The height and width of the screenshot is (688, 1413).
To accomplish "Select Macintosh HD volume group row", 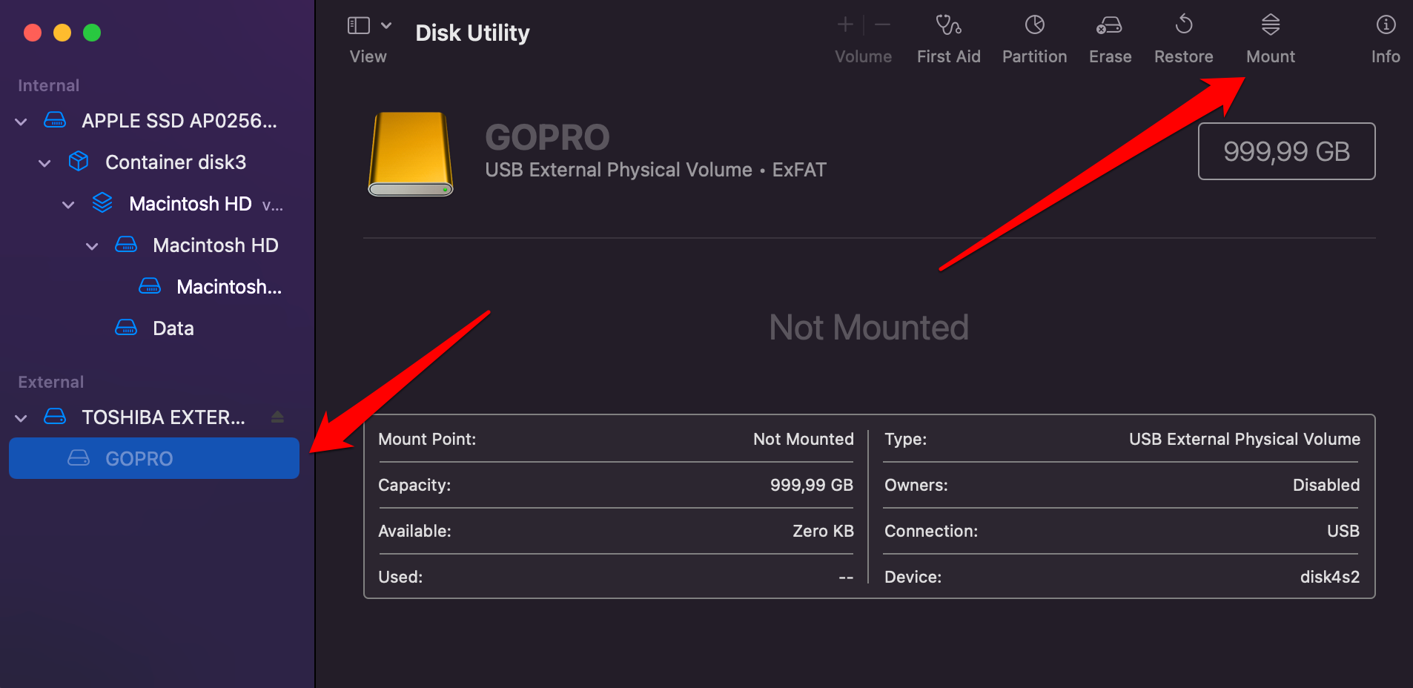I will click(x=154, y=204).
